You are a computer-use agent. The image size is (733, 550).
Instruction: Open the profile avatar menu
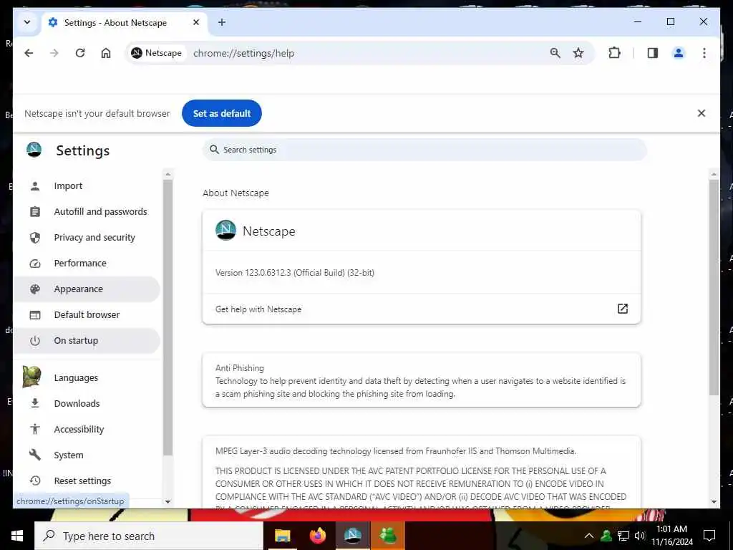[x=679, y=53]
